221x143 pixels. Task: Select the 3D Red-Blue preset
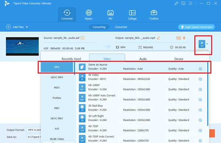[x=141, y=108]
